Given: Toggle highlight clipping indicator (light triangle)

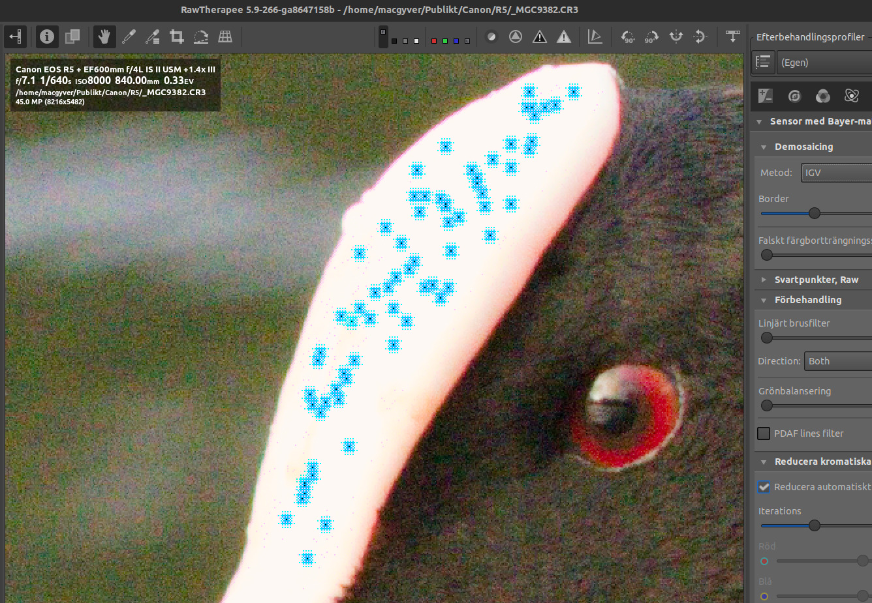Looking at the screenshot, I should pyautogui.click(x=564, y=37).
